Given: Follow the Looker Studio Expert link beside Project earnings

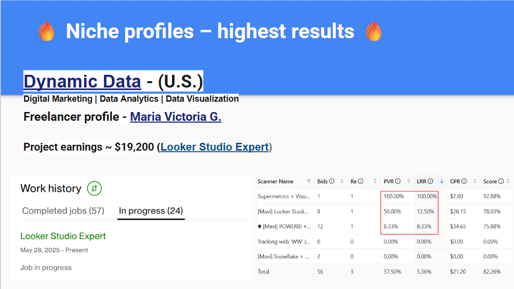Looking at the screenshot, I should (x=214, y=147).
